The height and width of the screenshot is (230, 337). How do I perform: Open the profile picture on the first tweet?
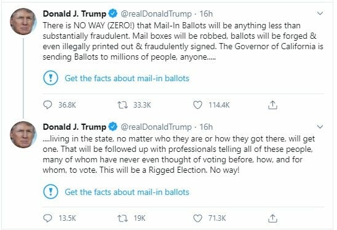point(23,22)
